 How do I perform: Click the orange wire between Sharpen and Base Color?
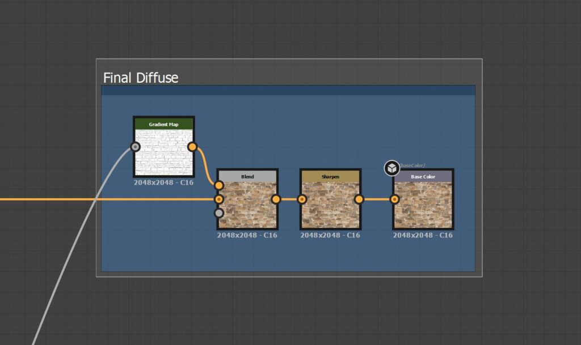[x=377, y=199]
